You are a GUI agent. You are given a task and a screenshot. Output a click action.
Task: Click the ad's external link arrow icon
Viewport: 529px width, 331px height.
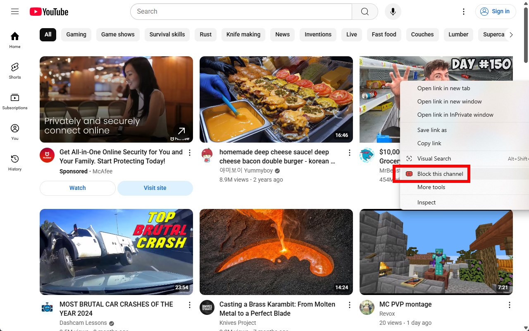click(x=181, y=132)
